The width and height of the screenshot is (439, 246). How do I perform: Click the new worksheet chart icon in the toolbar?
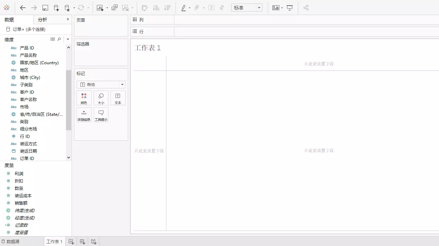(100, 8)
